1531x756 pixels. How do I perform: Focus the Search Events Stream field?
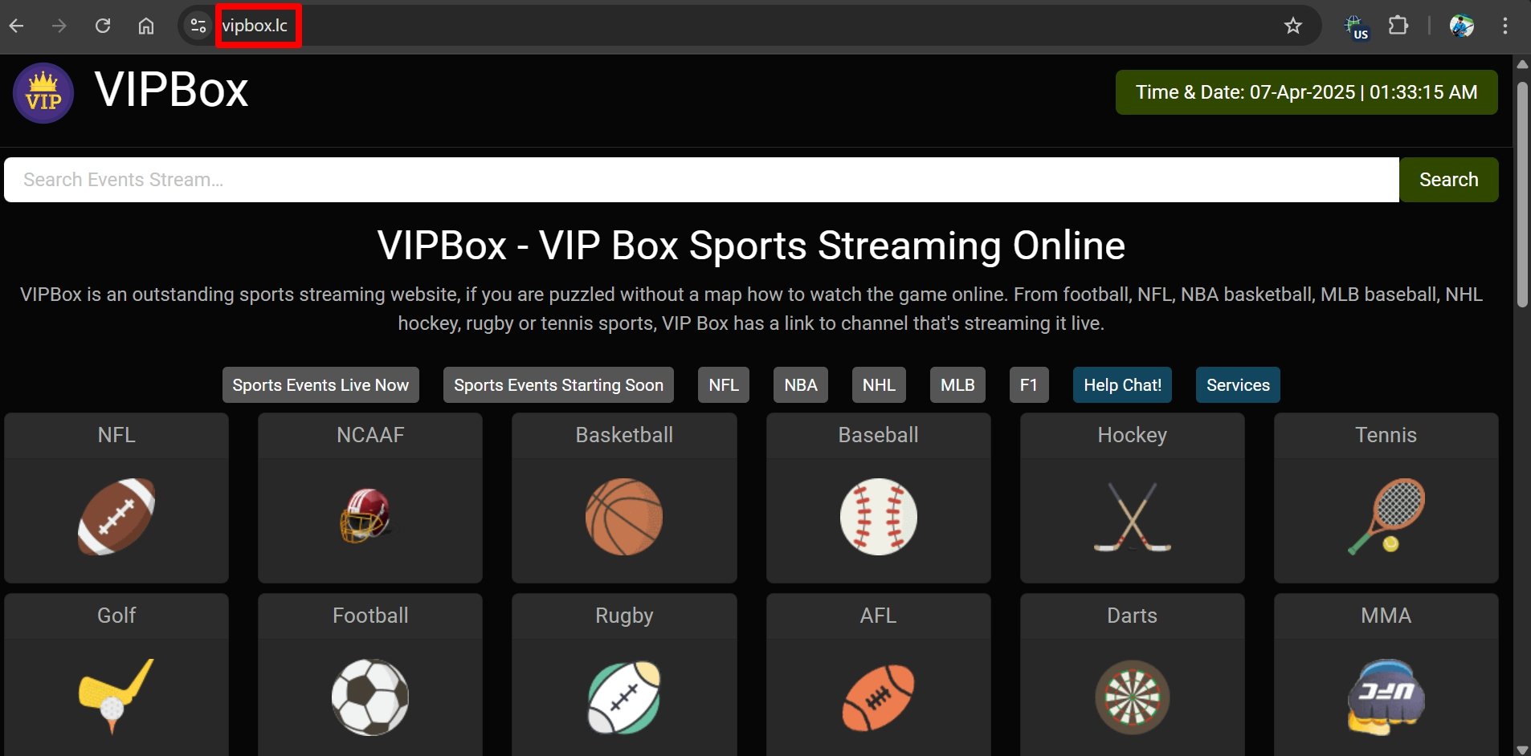pos(701,180)
